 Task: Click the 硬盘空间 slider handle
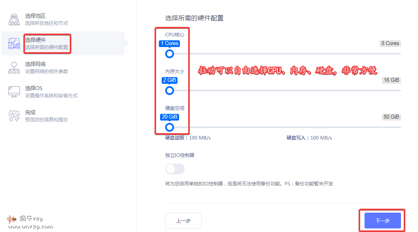tap(170, 127)
